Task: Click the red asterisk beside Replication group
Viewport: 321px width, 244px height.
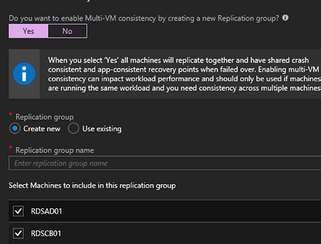Action: coord(10,114)
